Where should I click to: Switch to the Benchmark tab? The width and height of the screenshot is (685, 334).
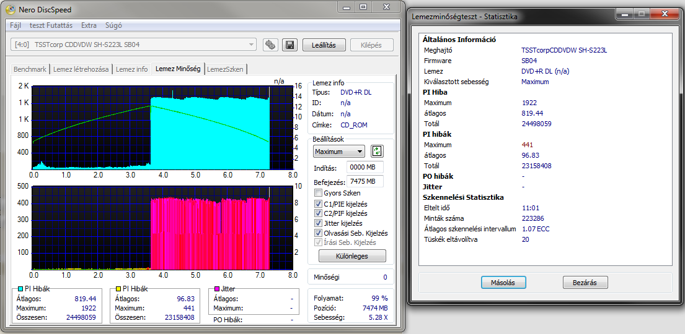[30, 69]
